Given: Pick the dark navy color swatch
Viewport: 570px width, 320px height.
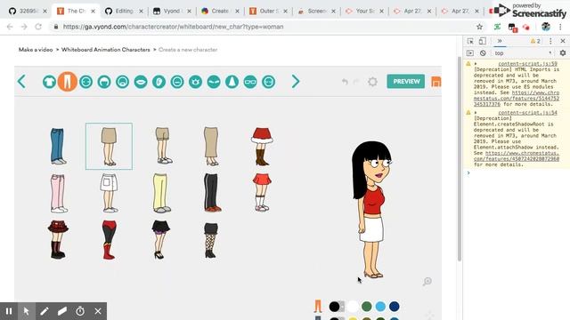Looking at the screenshot, I should coord(394,307).
